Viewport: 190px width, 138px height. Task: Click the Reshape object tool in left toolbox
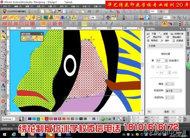point(3,37)
